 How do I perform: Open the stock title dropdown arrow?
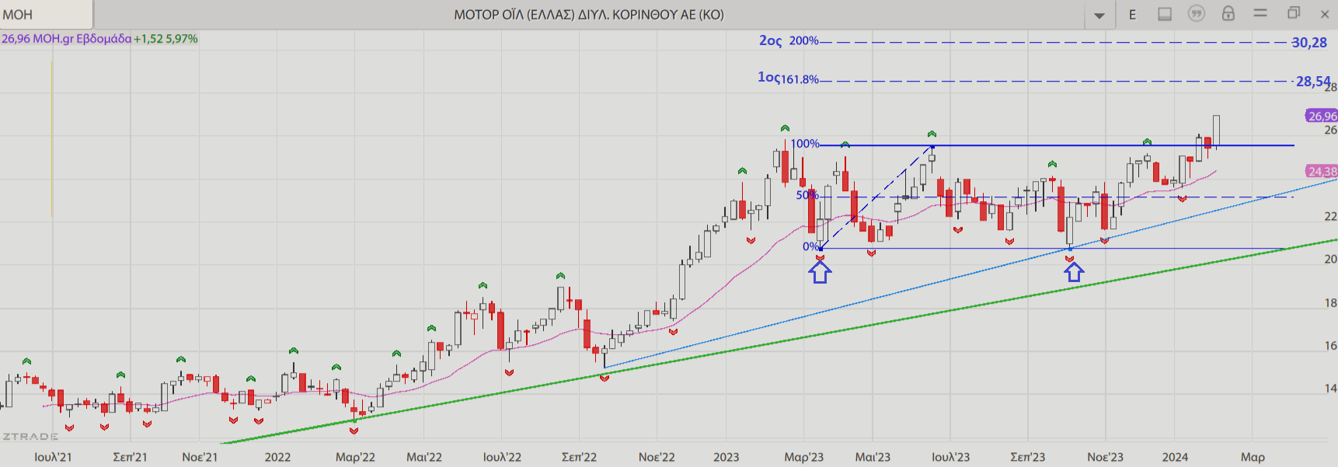1099,15
